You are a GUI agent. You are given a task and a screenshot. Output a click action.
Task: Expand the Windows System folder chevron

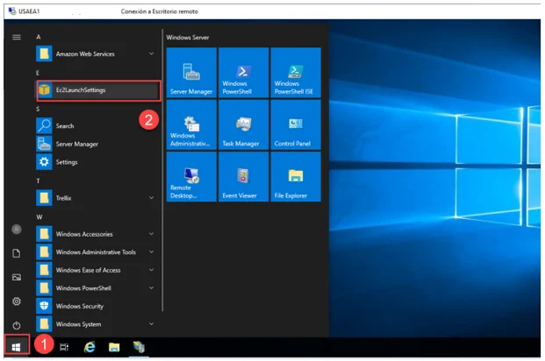click(x=152, y=323)
